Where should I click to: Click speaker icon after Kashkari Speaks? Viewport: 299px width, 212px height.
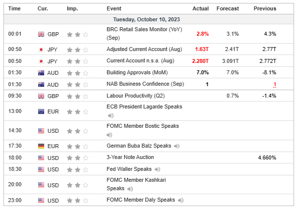130,189
